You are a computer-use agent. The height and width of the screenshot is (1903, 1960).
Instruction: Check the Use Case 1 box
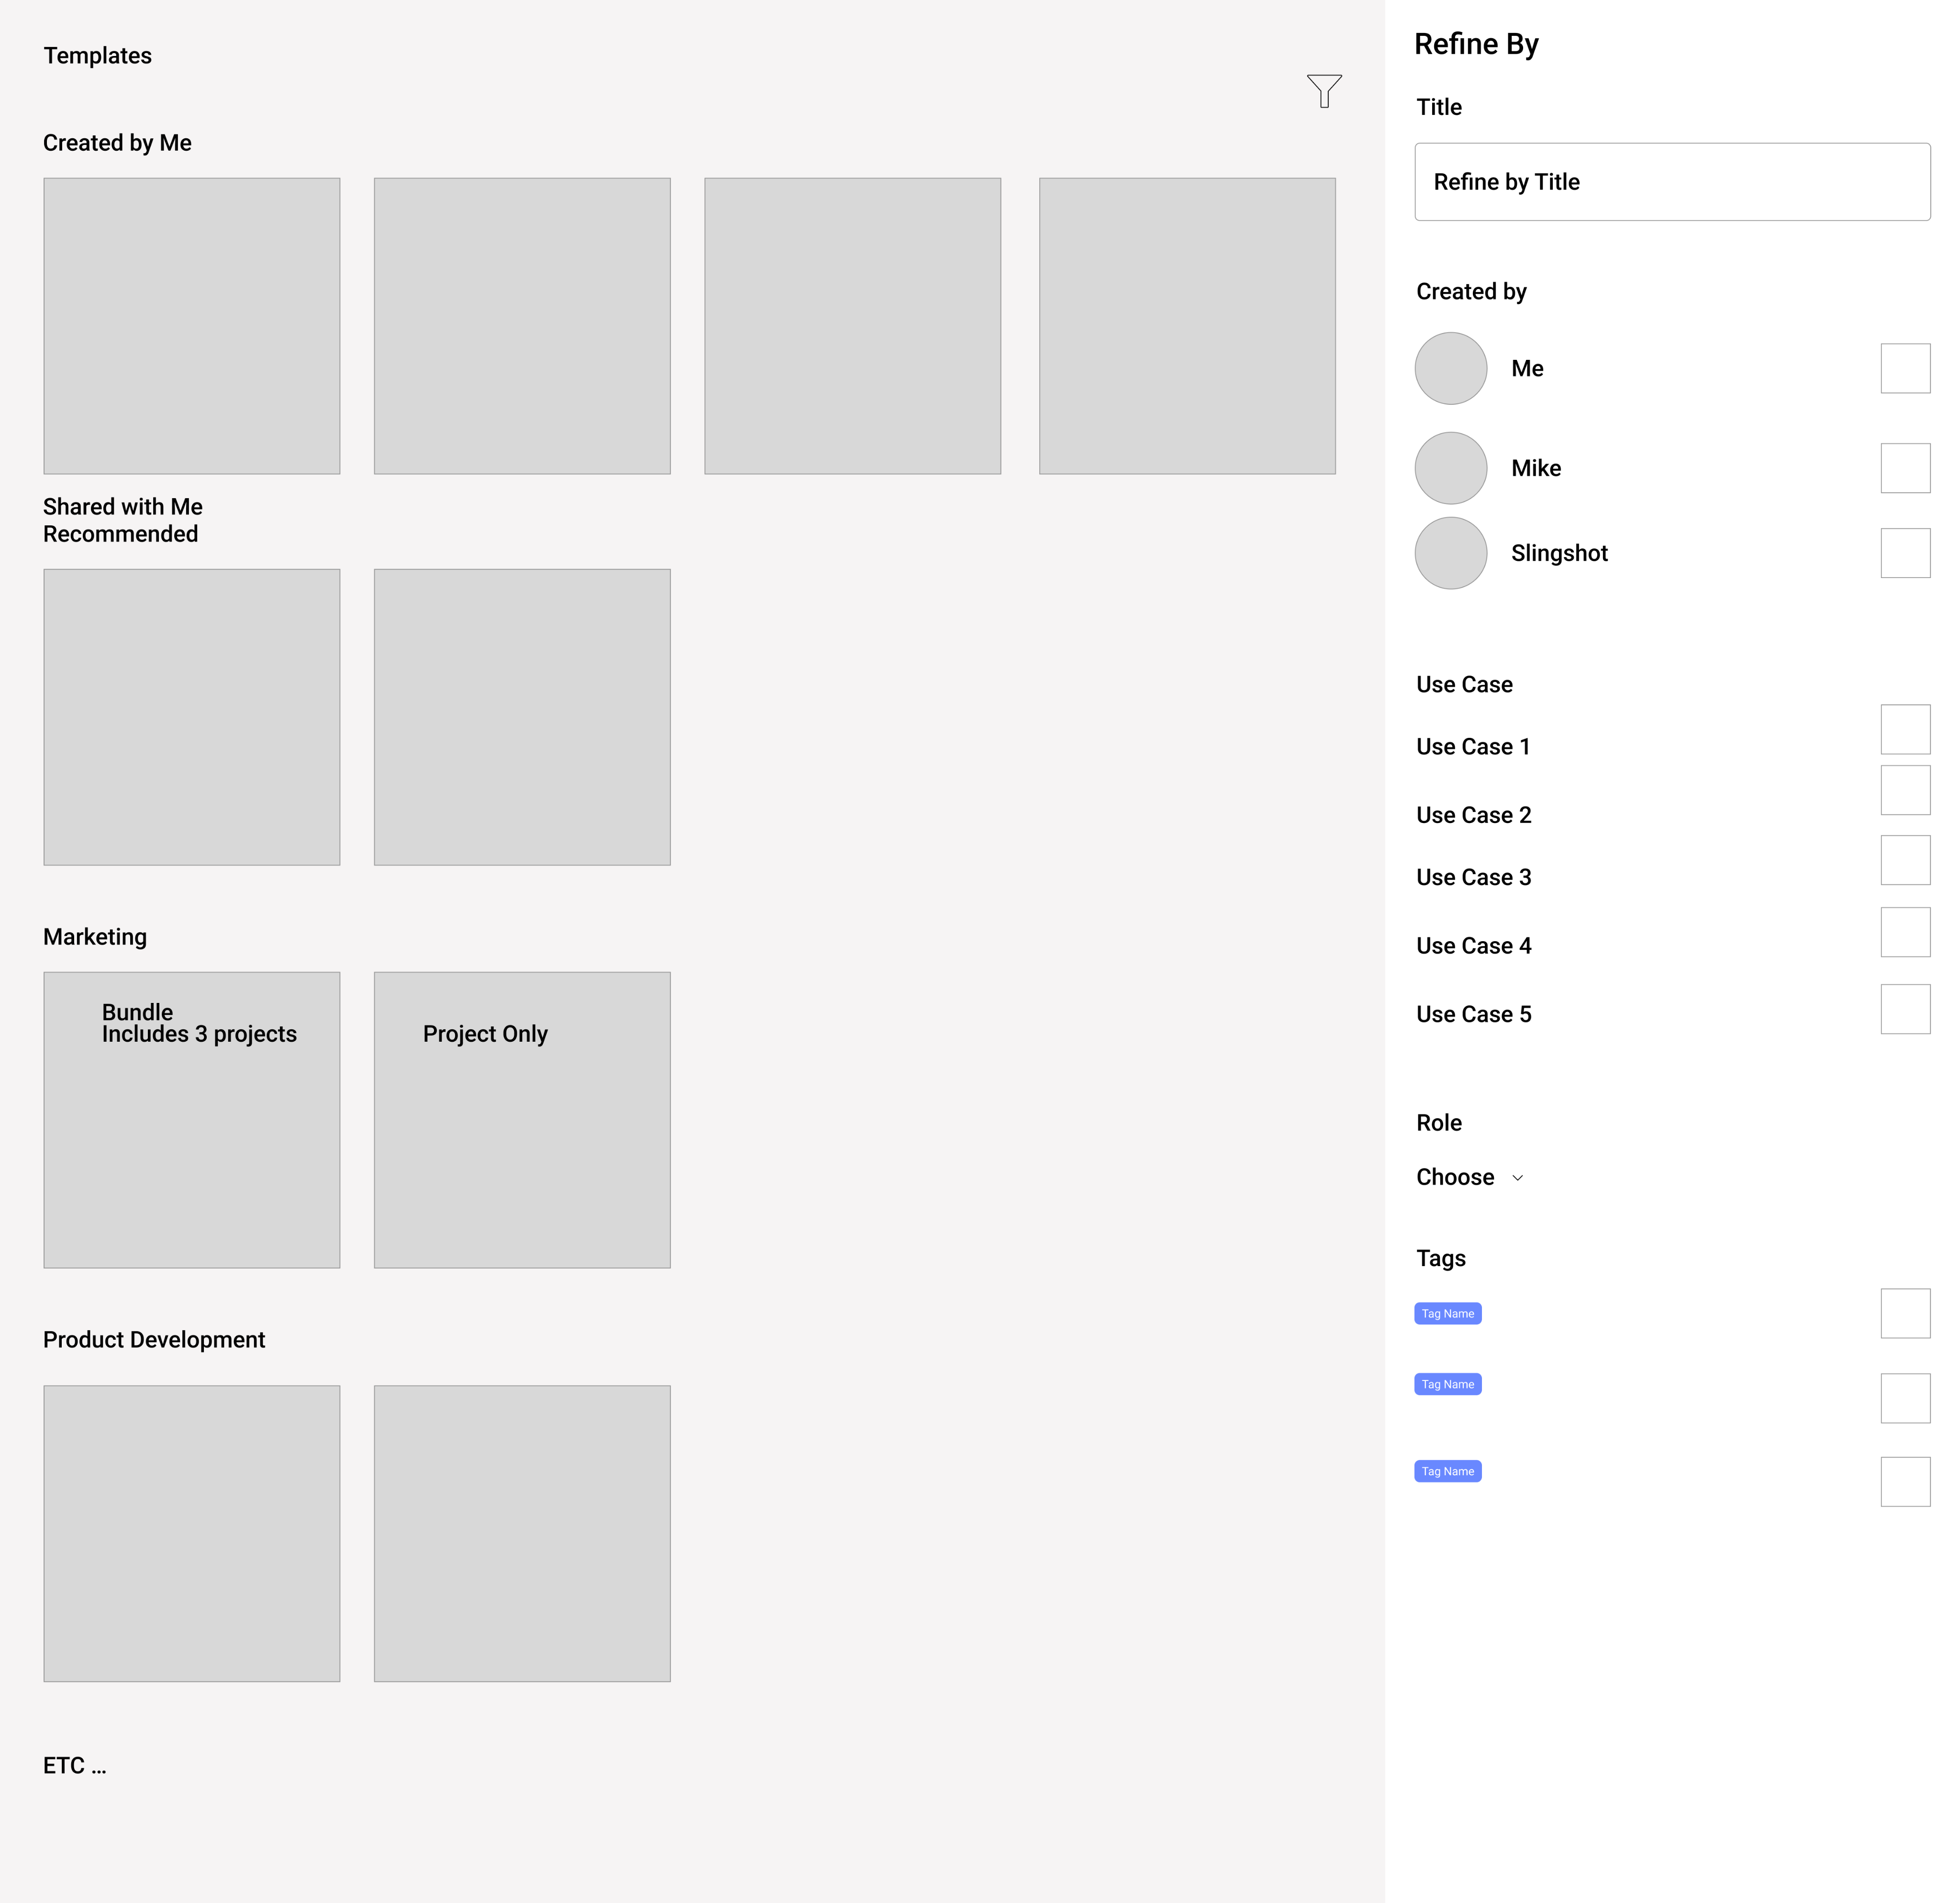tap(1905, 729)
